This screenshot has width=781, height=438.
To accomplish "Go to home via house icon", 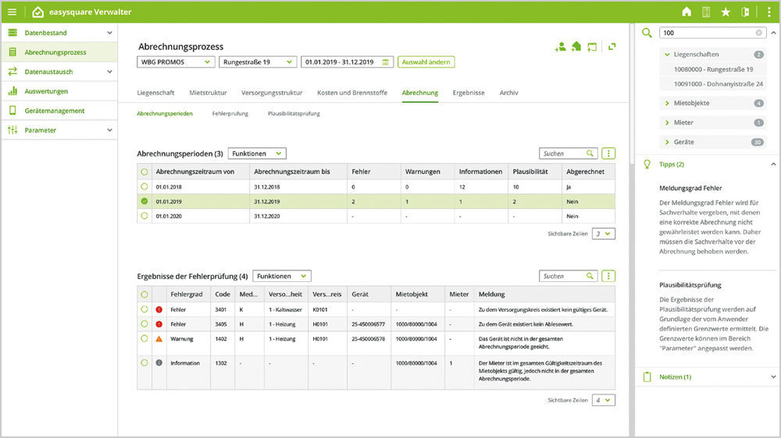I will click(x=686, y=12).
